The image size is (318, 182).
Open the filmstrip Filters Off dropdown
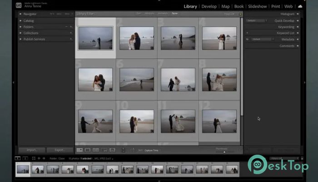[x=284, y=158]
